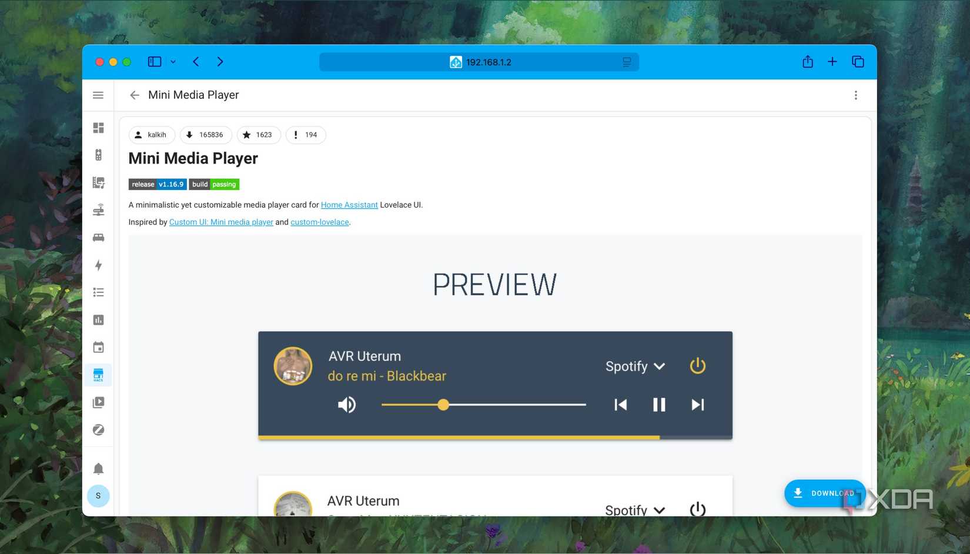Open the Overview dashboard icon
The image size is (970, 554).
98,128
